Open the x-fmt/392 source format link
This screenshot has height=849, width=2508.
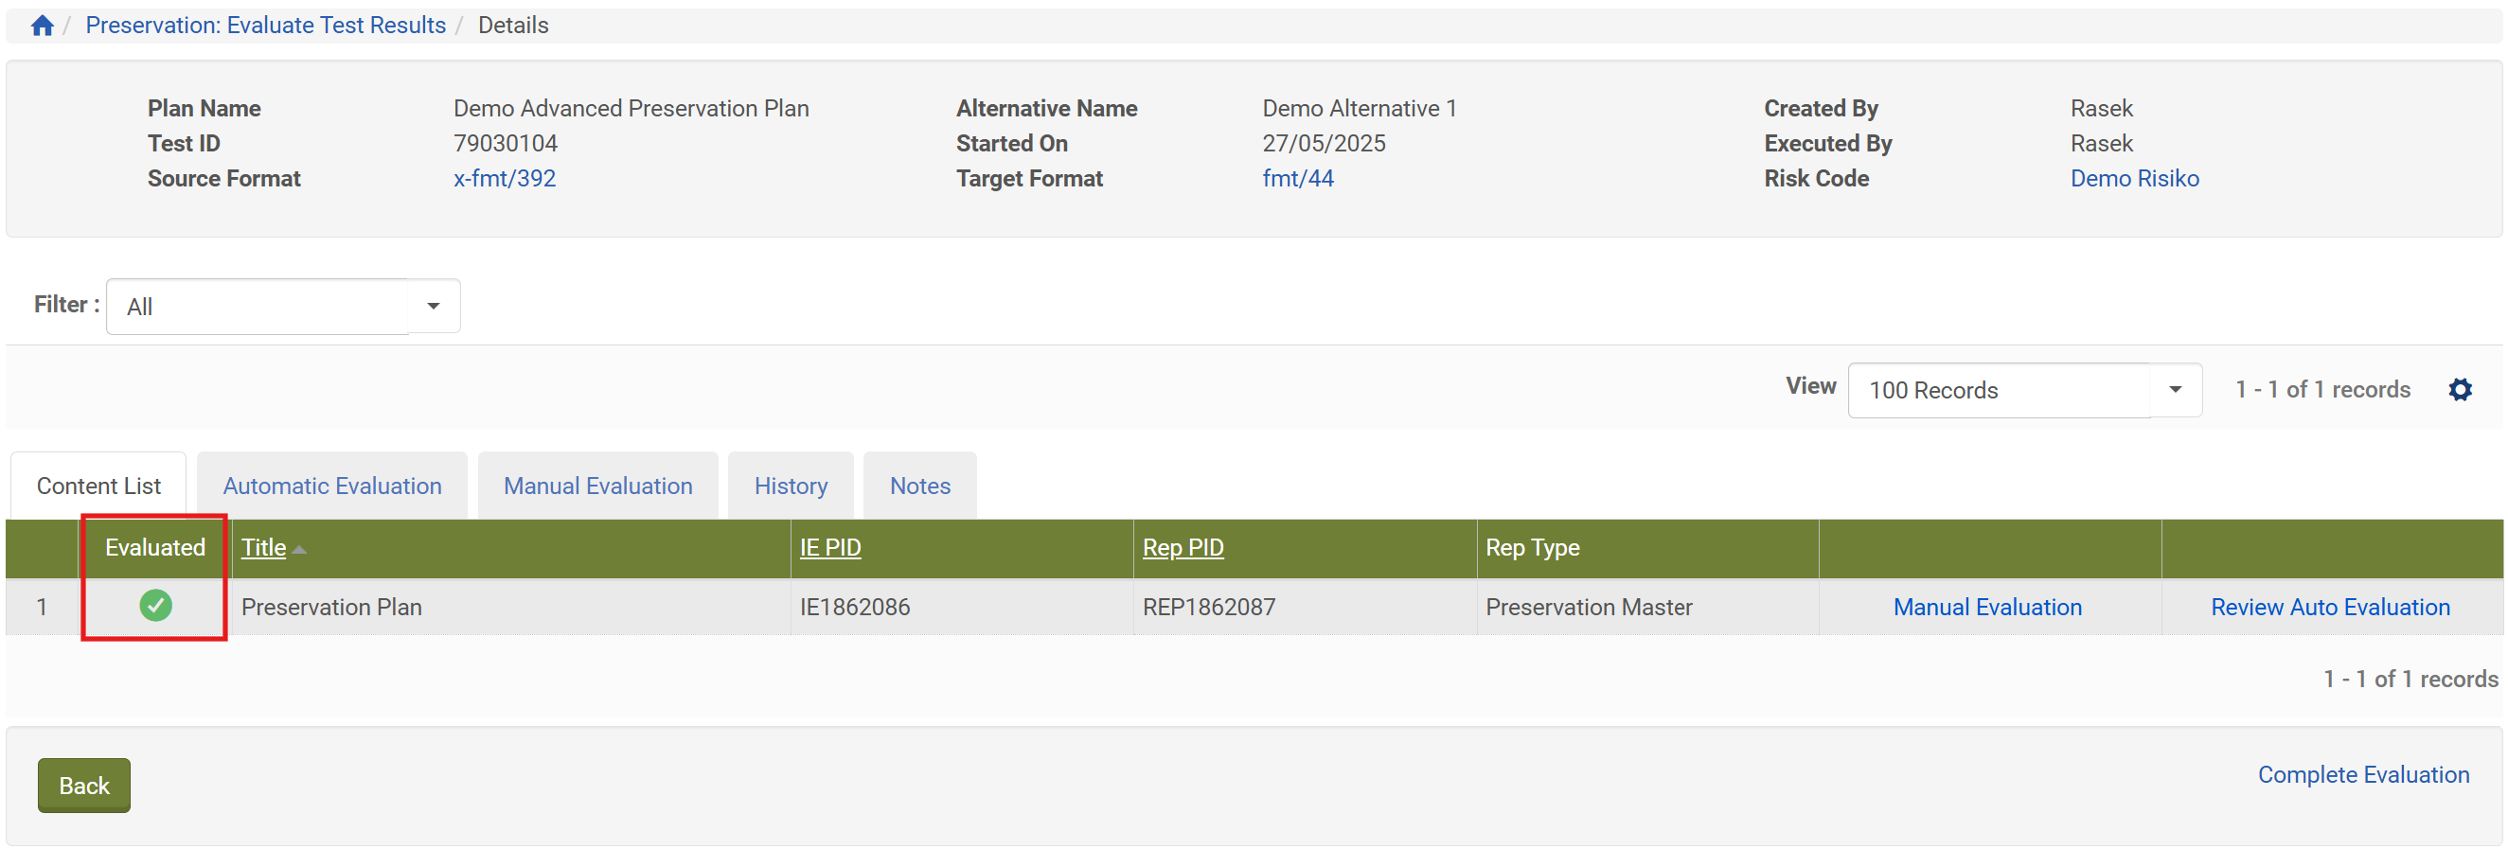505,178
